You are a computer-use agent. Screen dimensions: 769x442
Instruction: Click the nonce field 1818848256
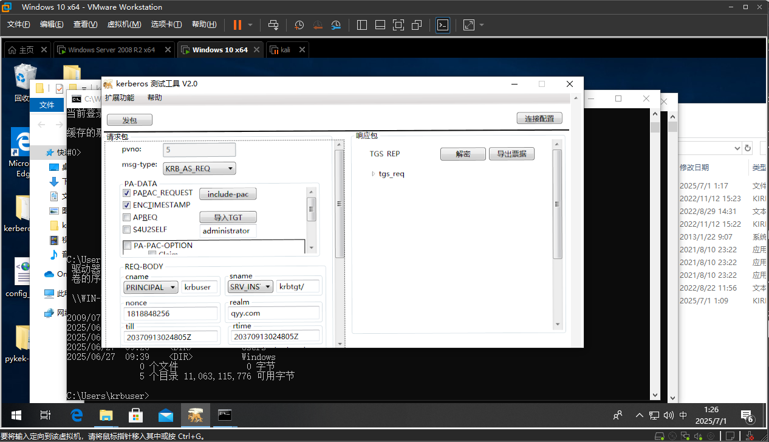(x=172, y=314)
